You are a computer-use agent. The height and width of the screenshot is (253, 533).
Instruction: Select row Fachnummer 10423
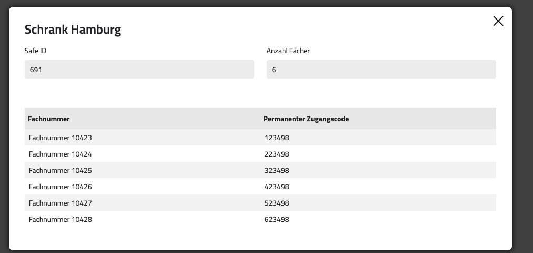[x=61, y=138]
